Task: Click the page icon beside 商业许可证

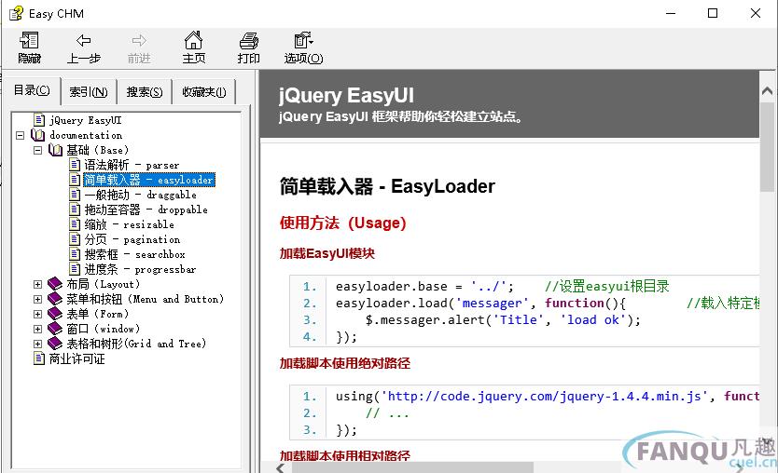Action: [x=38, y=358]
